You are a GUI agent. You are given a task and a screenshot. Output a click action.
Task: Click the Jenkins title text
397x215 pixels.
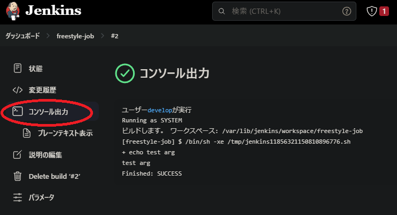[53, 11]
